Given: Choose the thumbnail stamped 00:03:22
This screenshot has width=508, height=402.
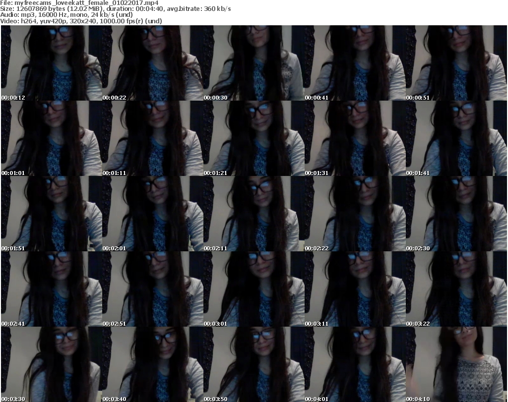Looking at the screenshot, I should coord(456,289).
